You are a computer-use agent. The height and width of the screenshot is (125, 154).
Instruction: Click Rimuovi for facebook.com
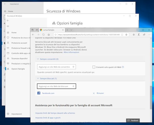[x=100, y=93]
